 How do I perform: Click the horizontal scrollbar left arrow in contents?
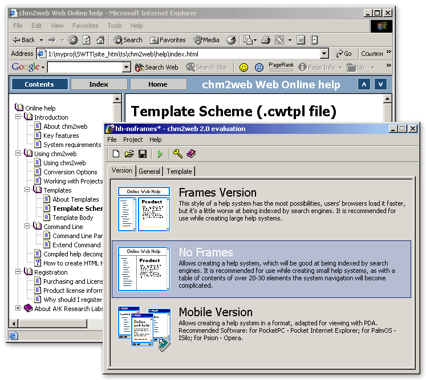tap(14, 324)
